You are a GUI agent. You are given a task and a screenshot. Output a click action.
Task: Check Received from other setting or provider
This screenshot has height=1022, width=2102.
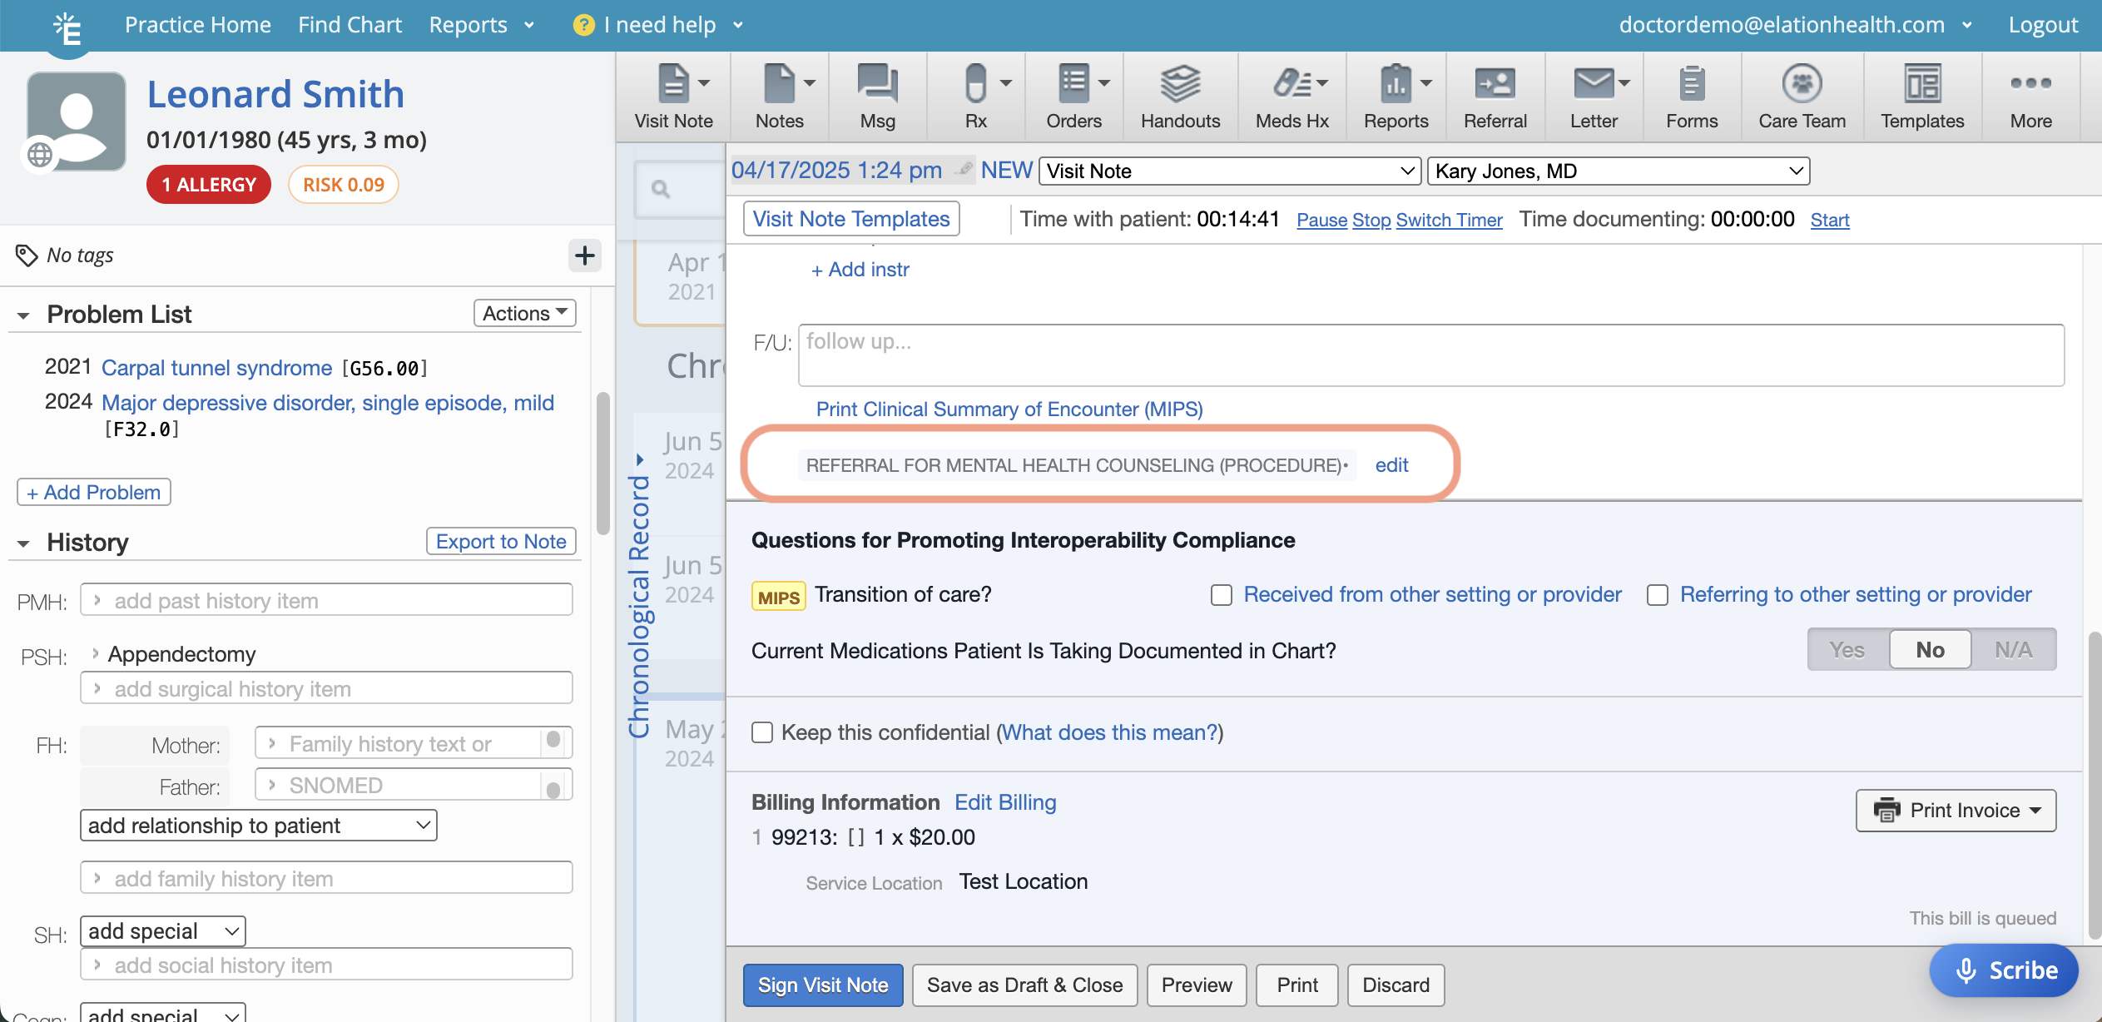(x=1221, y=595)
